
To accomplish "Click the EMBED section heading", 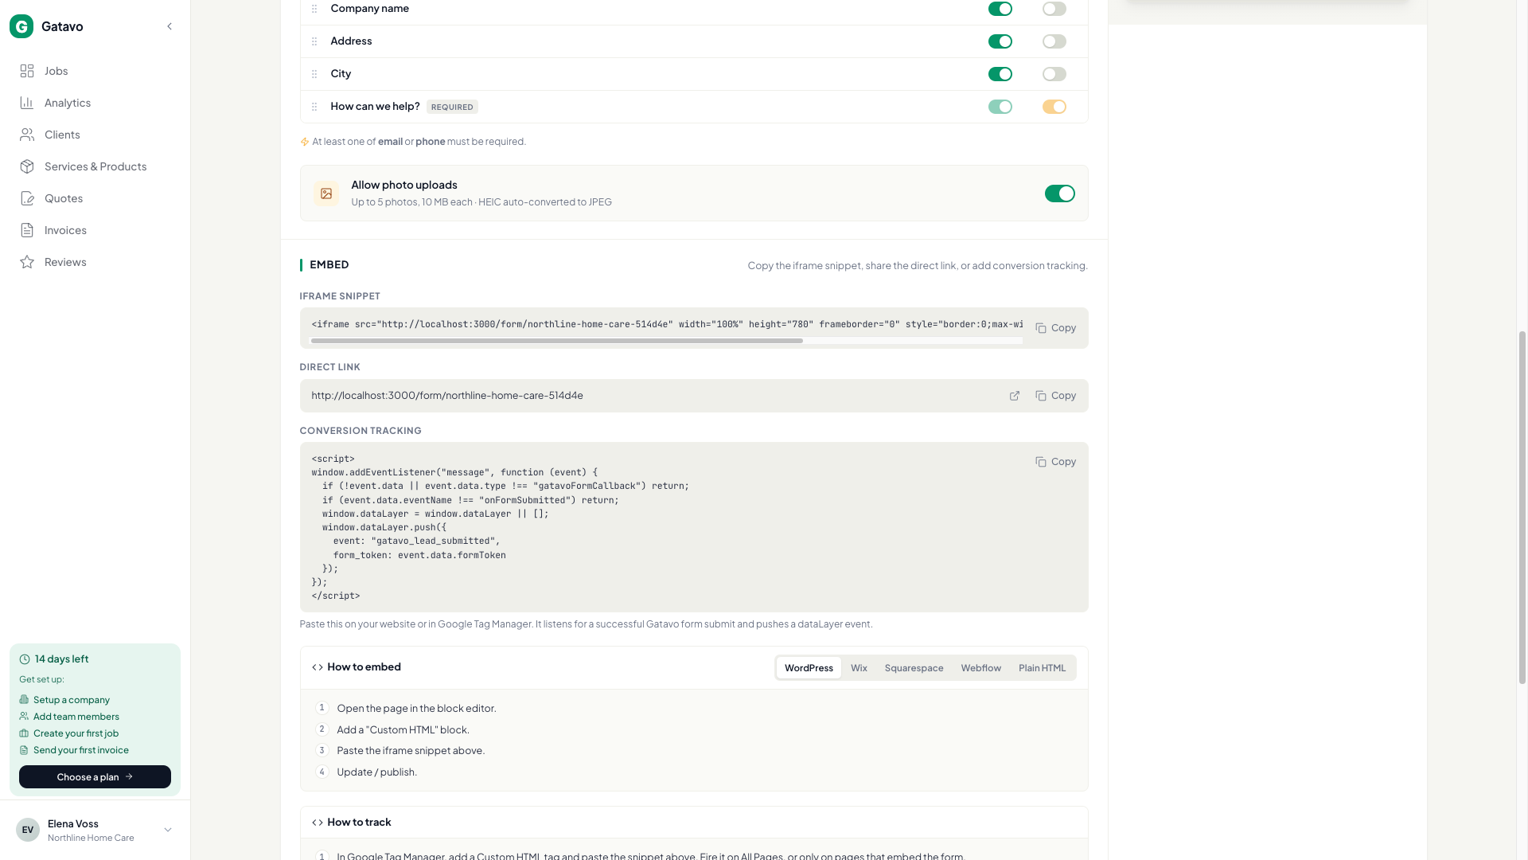I will 329,265.
